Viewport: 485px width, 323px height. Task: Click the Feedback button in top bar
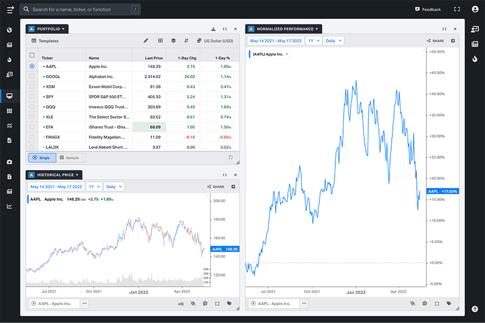tap(428, 9)
